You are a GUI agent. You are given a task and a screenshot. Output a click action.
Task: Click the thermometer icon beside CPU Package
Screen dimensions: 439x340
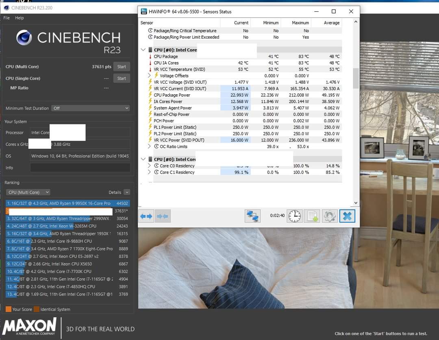click(x=150, y=56)
